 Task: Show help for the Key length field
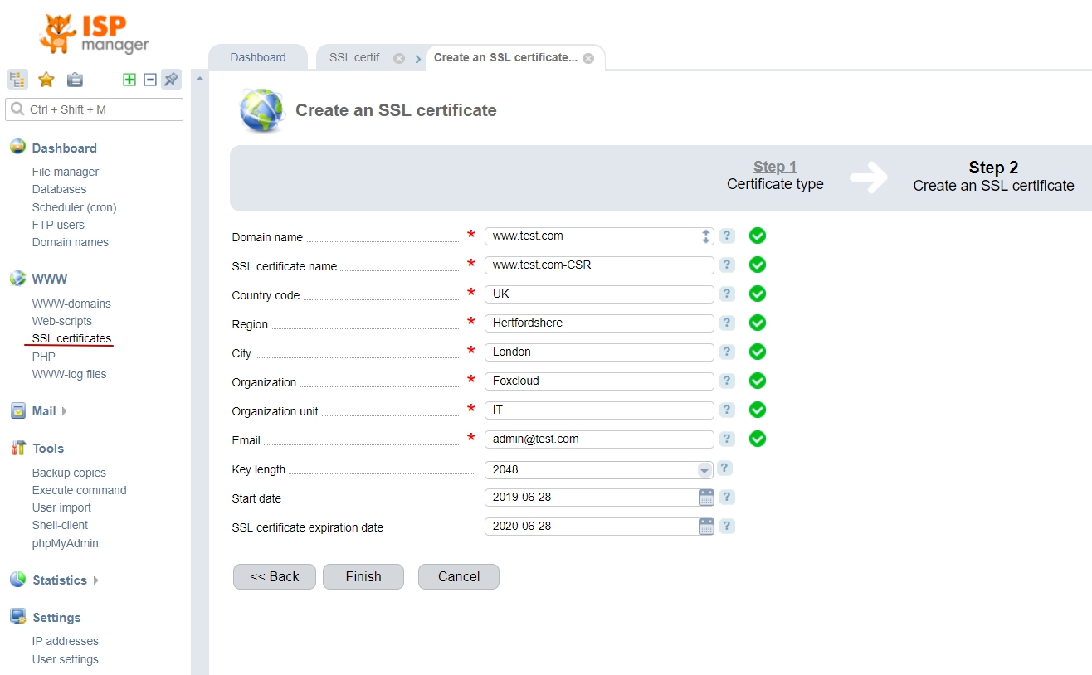coord(724,469)
